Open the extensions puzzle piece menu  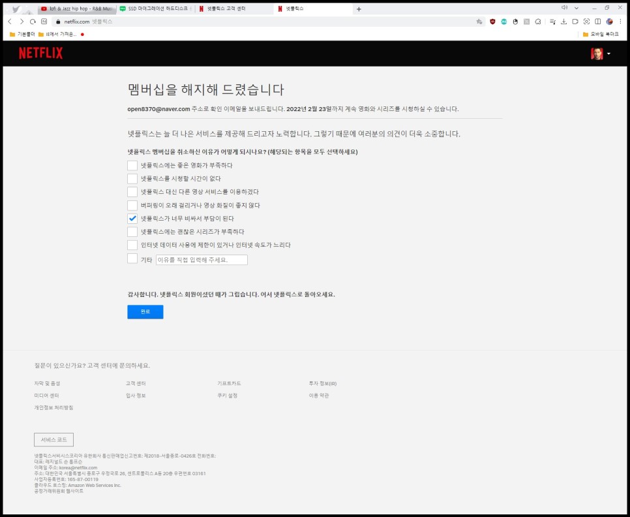pos(538,22)
